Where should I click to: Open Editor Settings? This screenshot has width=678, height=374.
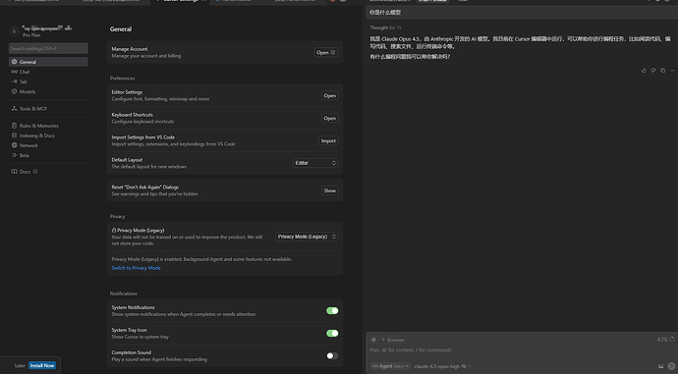329,96
